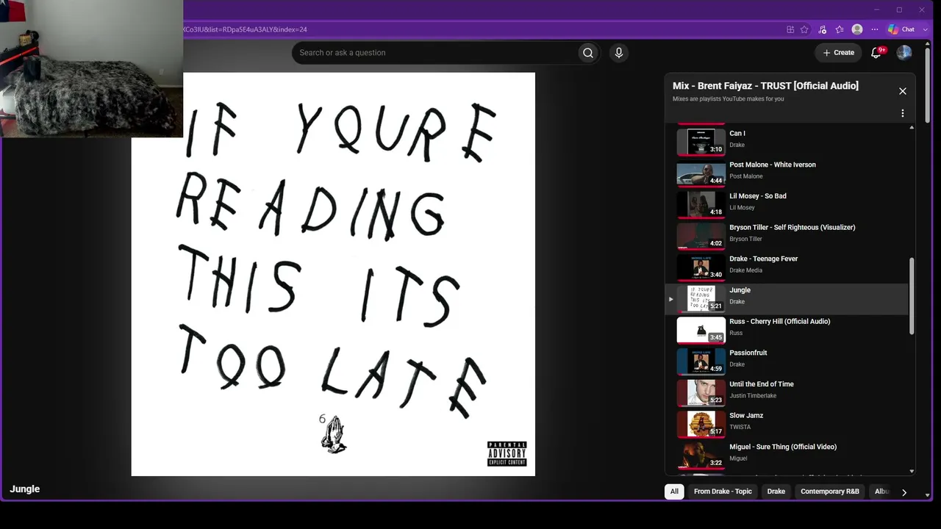This screenshot has height=529, width=941.
Task: Click the playlist scroll down arrow
Action: pyautogui.click(x=912, y=471)
